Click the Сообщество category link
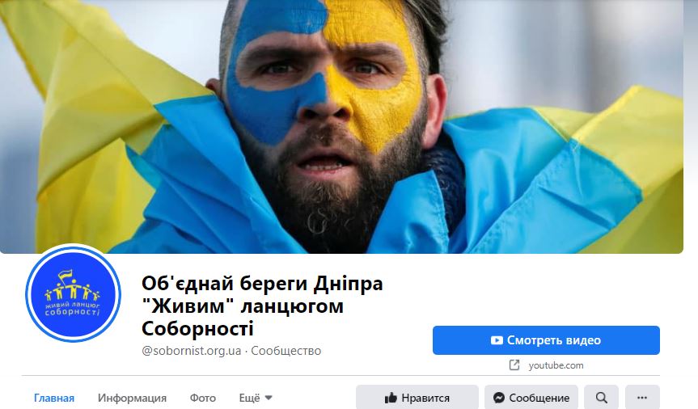Image resolution: width=698 pixels, height=409 pixels. click(x=286, y=351)
